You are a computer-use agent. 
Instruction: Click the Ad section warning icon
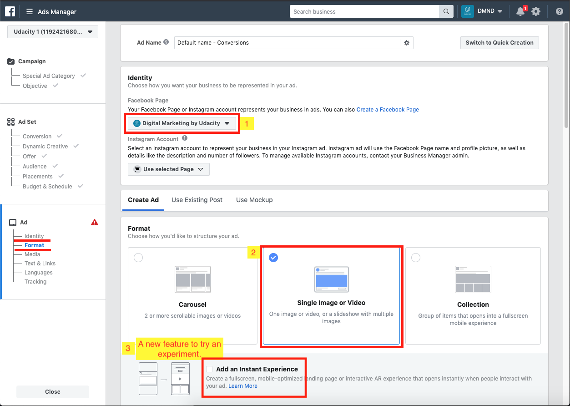[95, 222]
